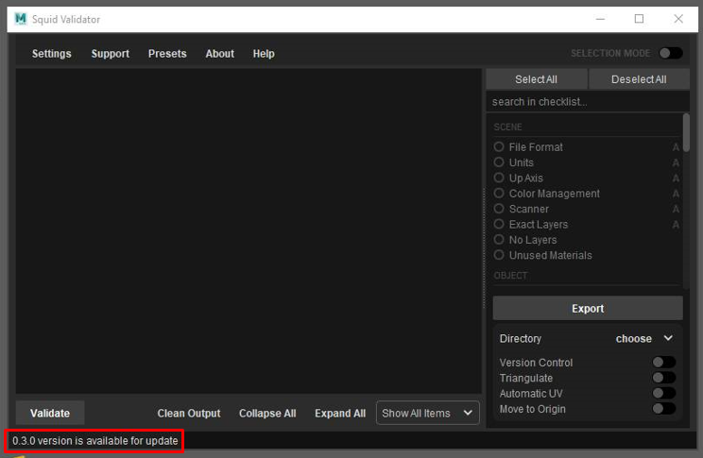Enable the Scanner check
The image size is (703, 458).
[499, 209]
